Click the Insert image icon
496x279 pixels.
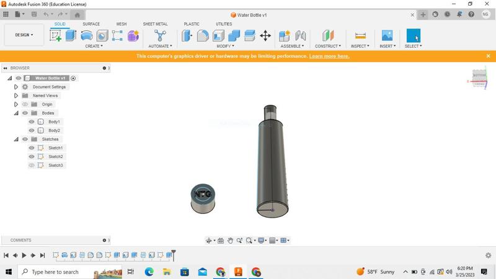387,35
